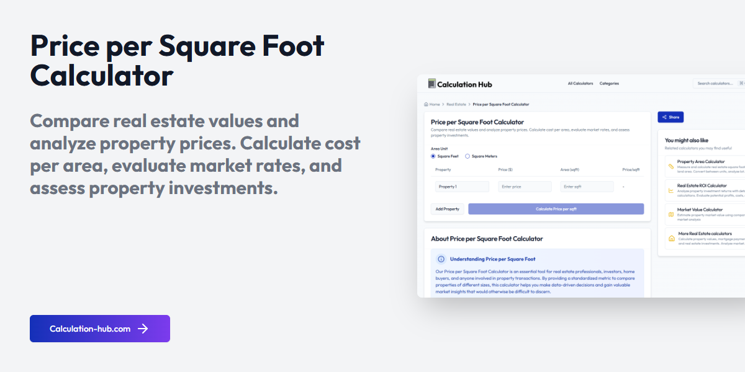The width and height of the screenshot is (745, 372).
Task: Click the Real Estate breadcrumb link
Action: tap(456, 104)
